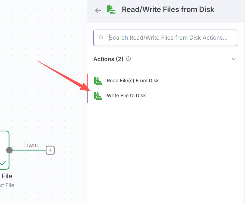Click the plus icon to add a node
Image resolution: width=245 pixels, height=205 pixels.
(x=50, y=150)
